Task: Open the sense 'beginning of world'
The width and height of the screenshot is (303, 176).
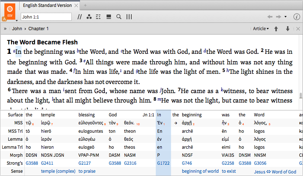Action: tap(200, 171)
